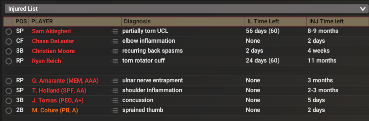The image size is (369, 121).
Task: Open T. Holland (SPF, AA) player link
Action: tap(59, 90)
